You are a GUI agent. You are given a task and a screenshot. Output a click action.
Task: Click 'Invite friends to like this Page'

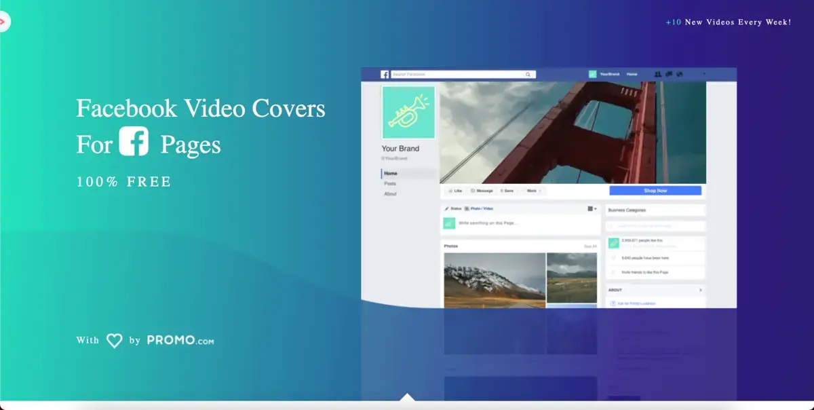coord(645,272)
